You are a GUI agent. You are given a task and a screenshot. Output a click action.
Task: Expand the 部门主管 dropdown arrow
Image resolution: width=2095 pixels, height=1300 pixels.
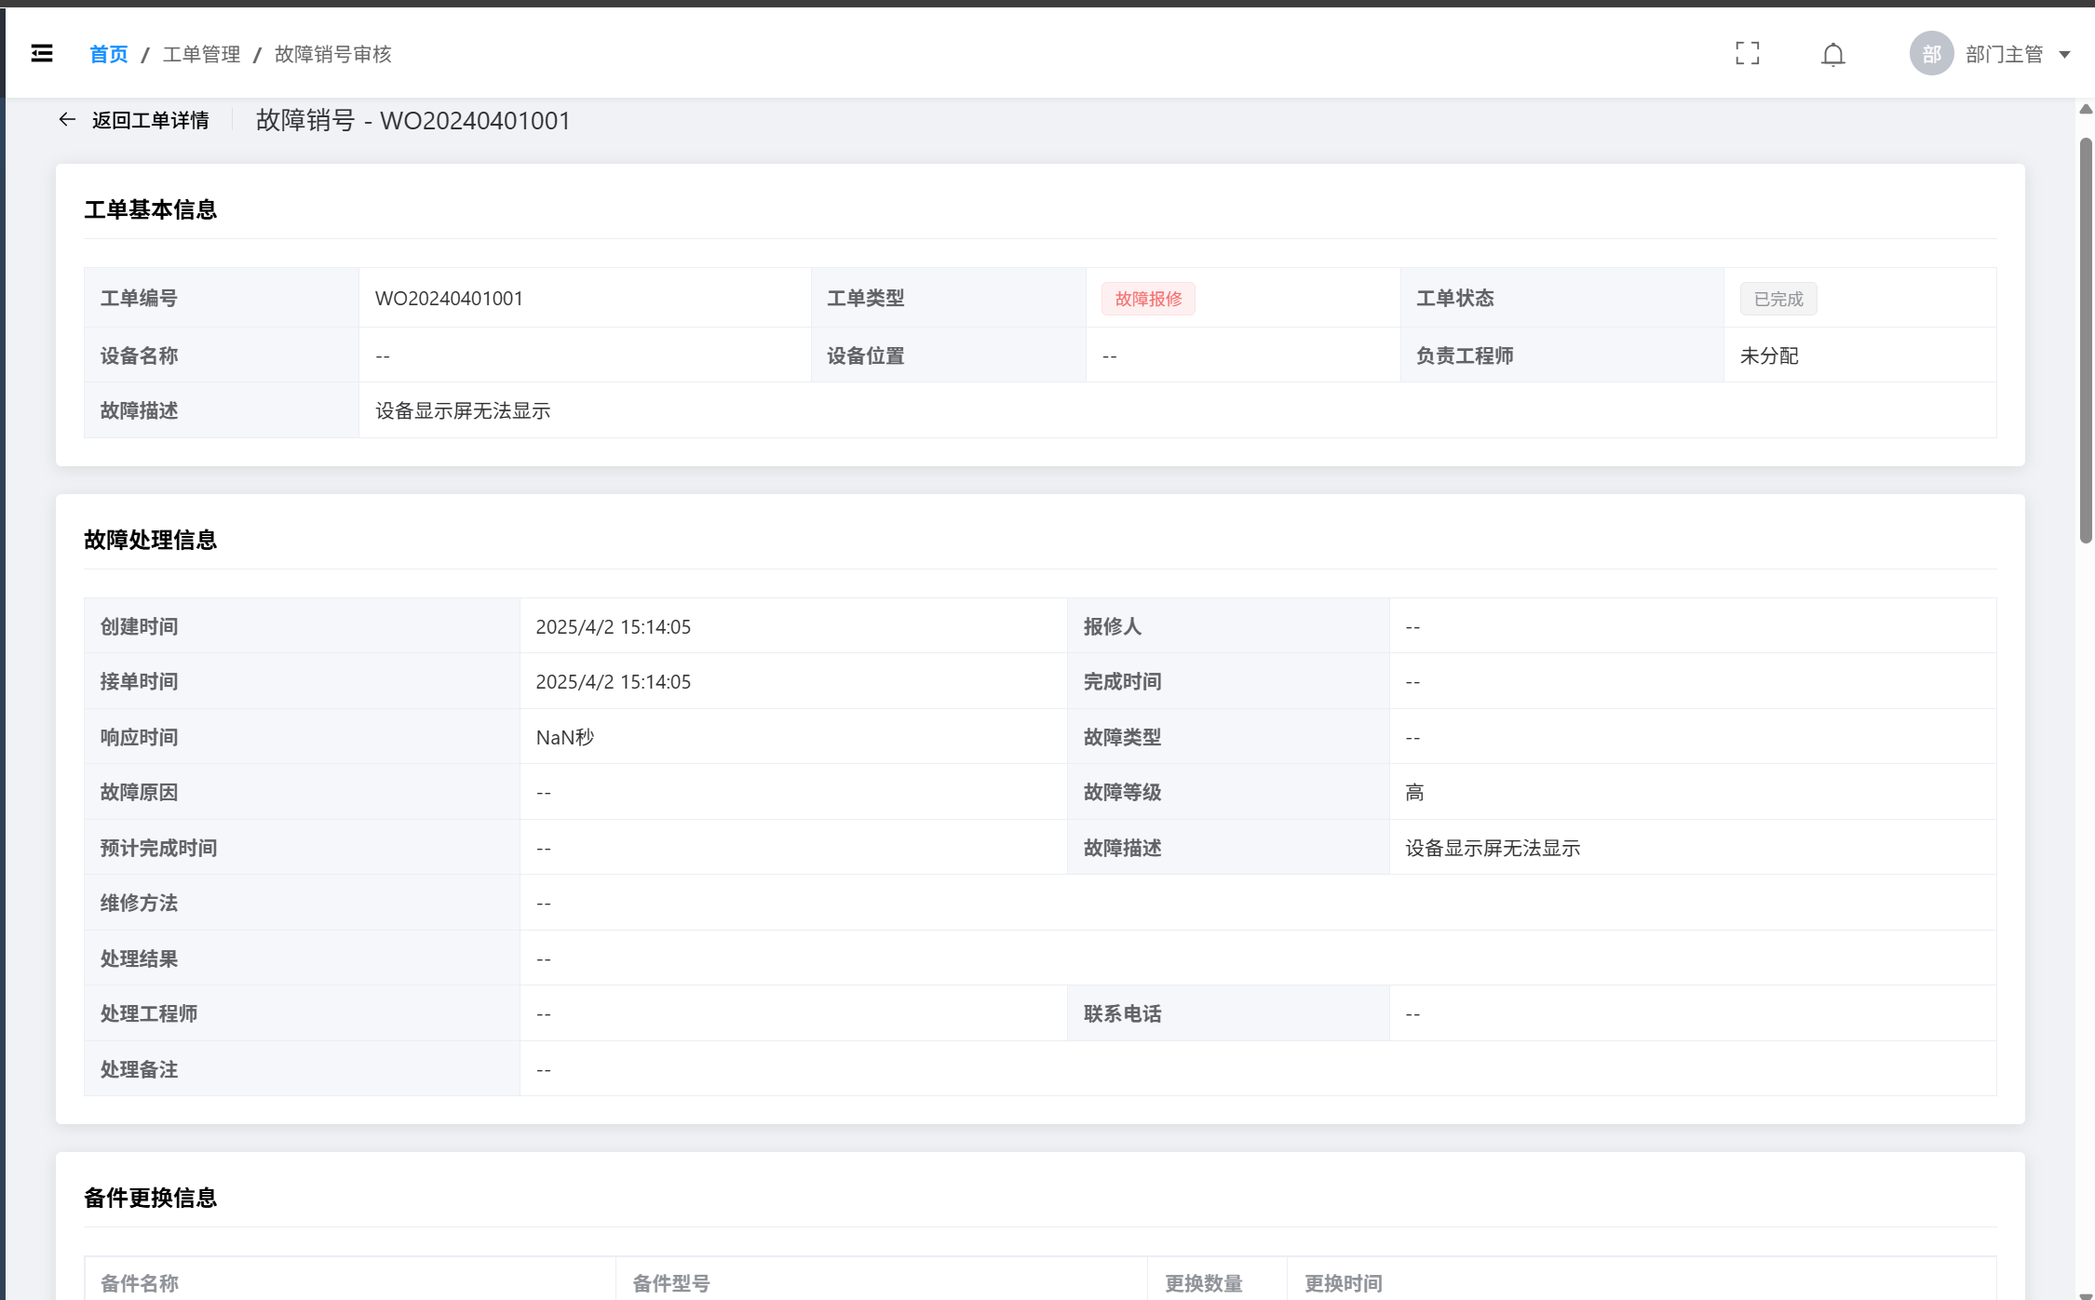coord(2064,55)
